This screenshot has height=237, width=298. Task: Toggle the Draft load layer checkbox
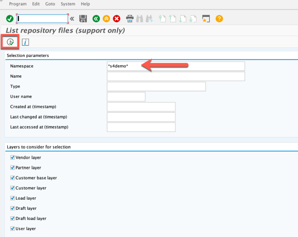point(13,219)
